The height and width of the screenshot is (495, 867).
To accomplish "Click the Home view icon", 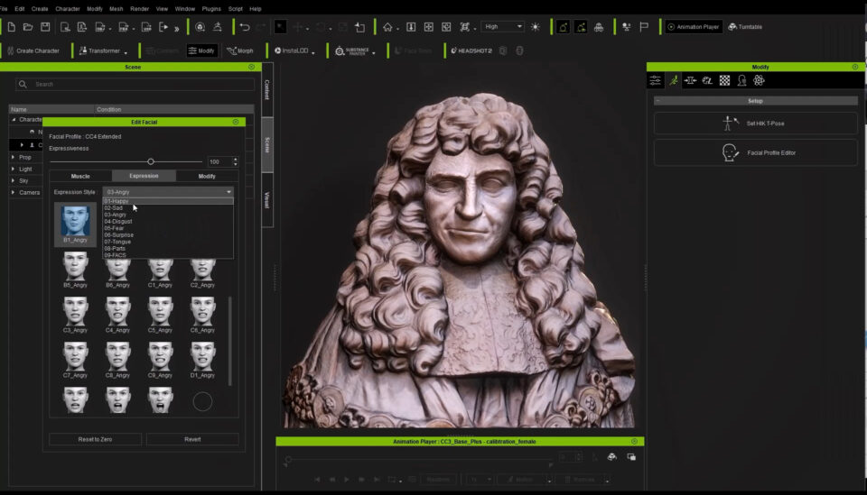I will (387, 27).
